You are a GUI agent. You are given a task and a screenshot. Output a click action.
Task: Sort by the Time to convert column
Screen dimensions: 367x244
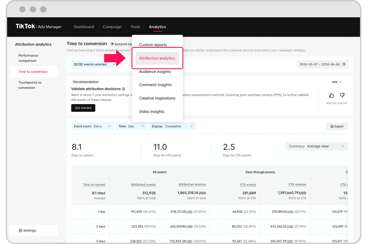pos(94,185)
